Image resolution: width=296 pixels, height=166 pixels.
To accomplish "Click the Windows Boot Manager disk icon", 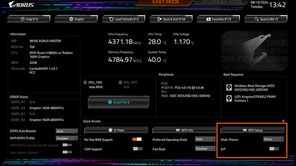I will [229, 87].
